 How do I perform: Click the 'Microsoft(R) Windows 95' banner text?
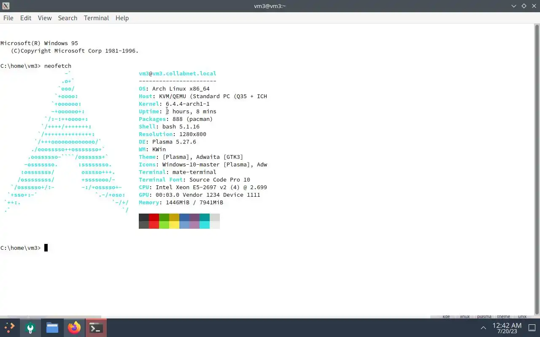point(39,43)
